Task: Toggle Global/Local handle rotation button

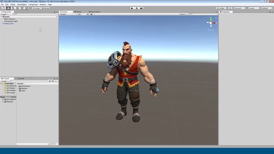Action: click(x=46, y=8)
